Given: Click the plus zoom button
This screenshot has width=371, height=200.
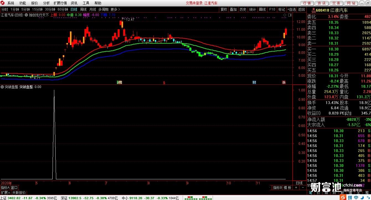Looking at the screenshot, I should pyautogui.click(x=296, y=188).
